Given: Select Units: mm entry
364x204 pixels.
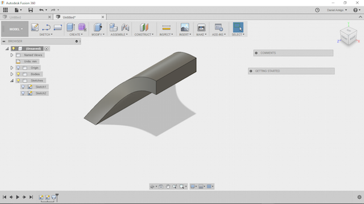Looking at the screenshot, I should [x=27, y=61].
